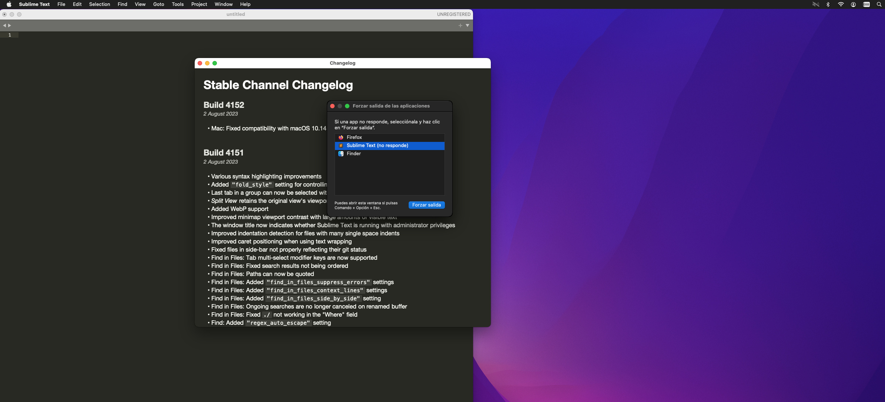Open the Help menu
885x402 pixels.
tap(245, 4)
